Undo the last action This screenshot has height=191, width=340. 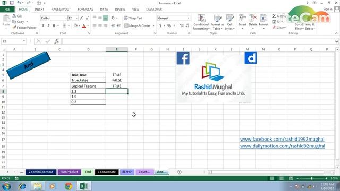(x=19, y=3)
